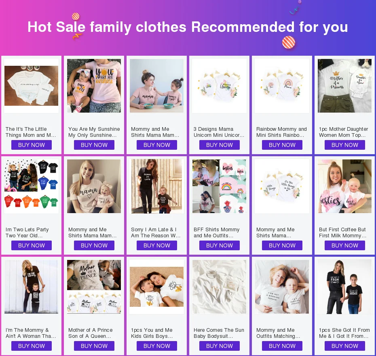The image size is (376, 356).
Task: View the Im Two Lets Party product image
Action: (x=32, y=186)
